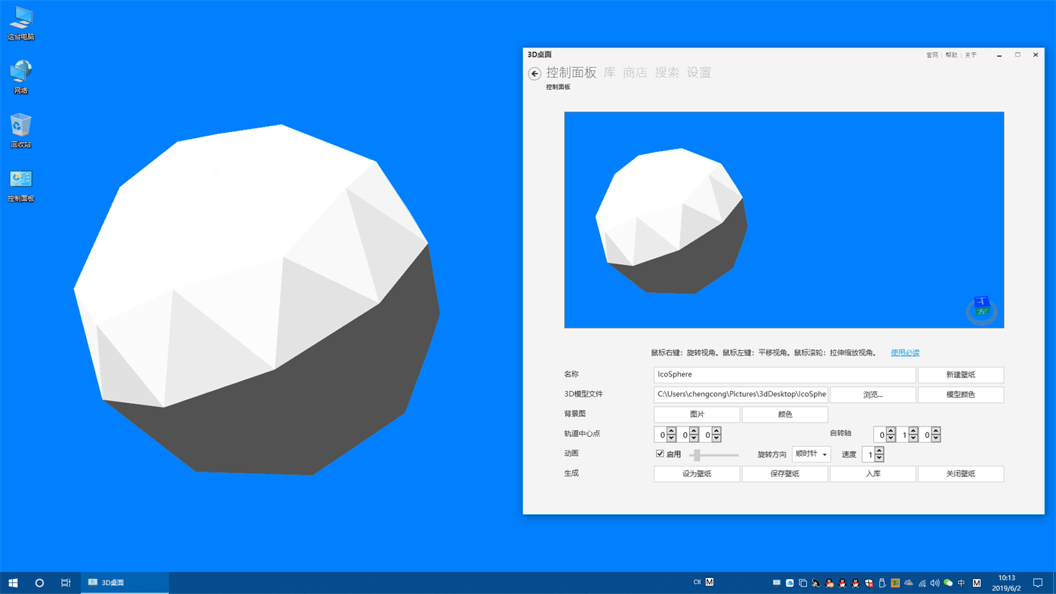Increase the 速度 value with its up arrow
Screen dimensions: 1056x594
pyautogui.click(x=878, y=449)
